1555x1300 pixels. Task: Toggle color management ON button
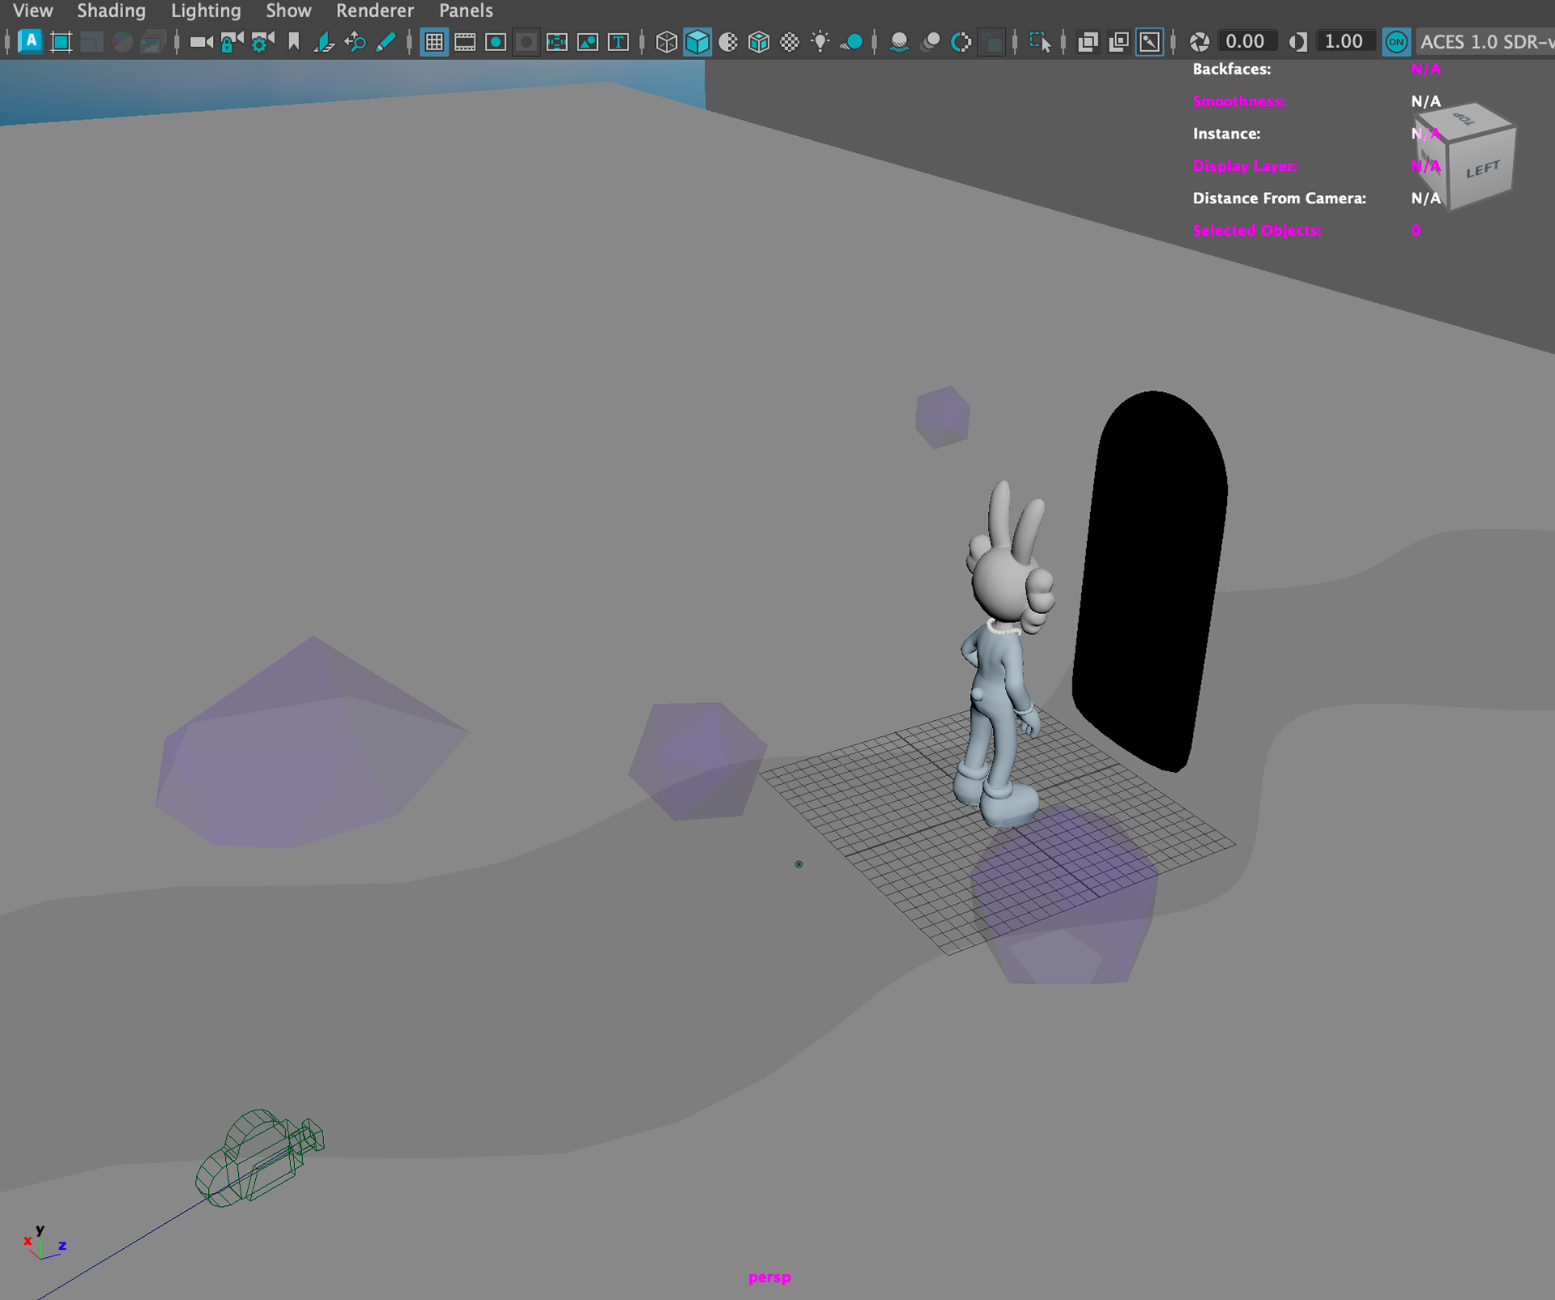1395,42
